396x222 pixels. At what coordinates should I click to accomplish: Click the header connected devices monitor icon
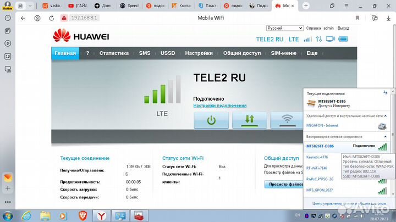(330, 39)
